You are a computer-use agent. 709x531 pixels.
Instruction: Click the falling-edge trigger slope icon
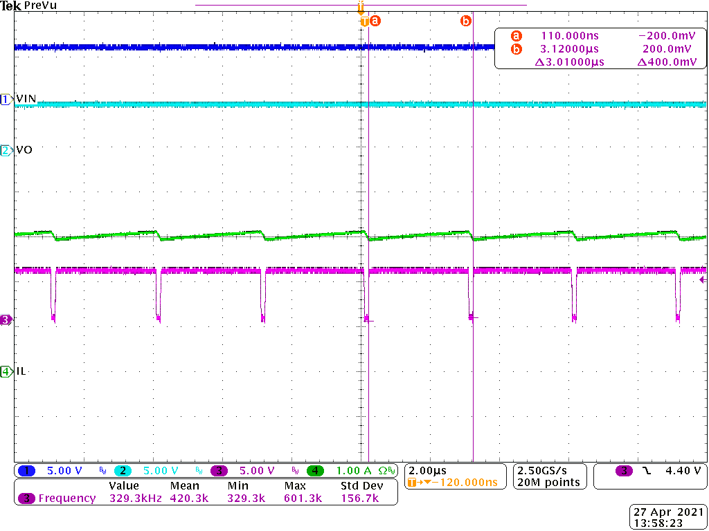tap(647, 470)
